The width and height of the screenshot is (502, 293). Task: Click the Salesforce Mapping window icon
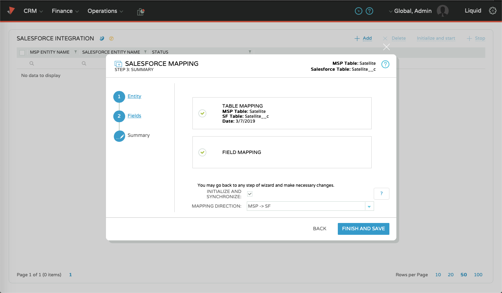tap(119, 64)
